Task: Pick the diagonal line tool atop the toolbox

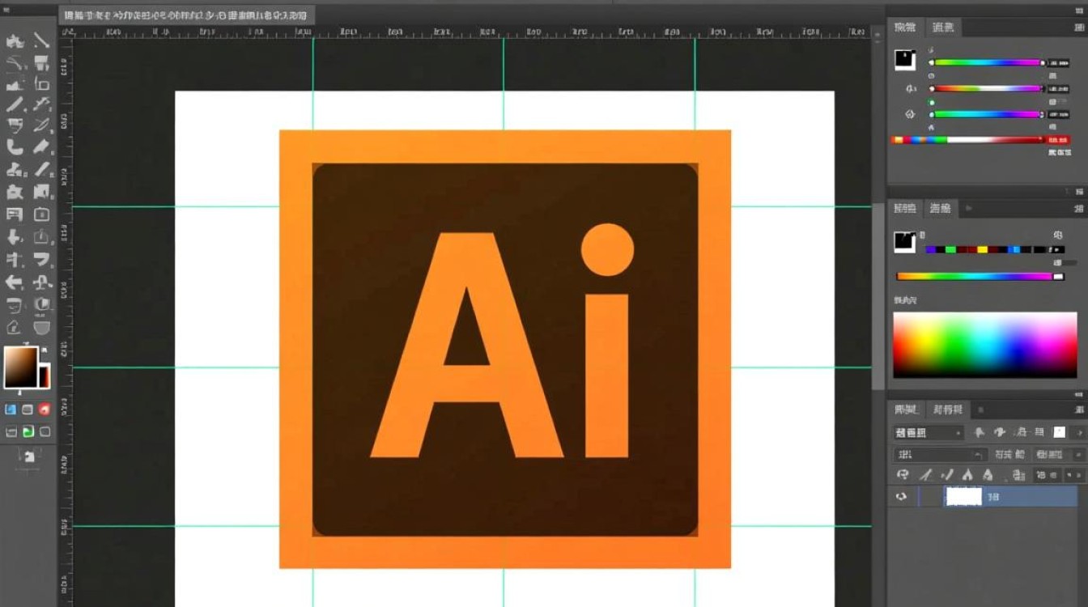Action: [x=41, y=41]
